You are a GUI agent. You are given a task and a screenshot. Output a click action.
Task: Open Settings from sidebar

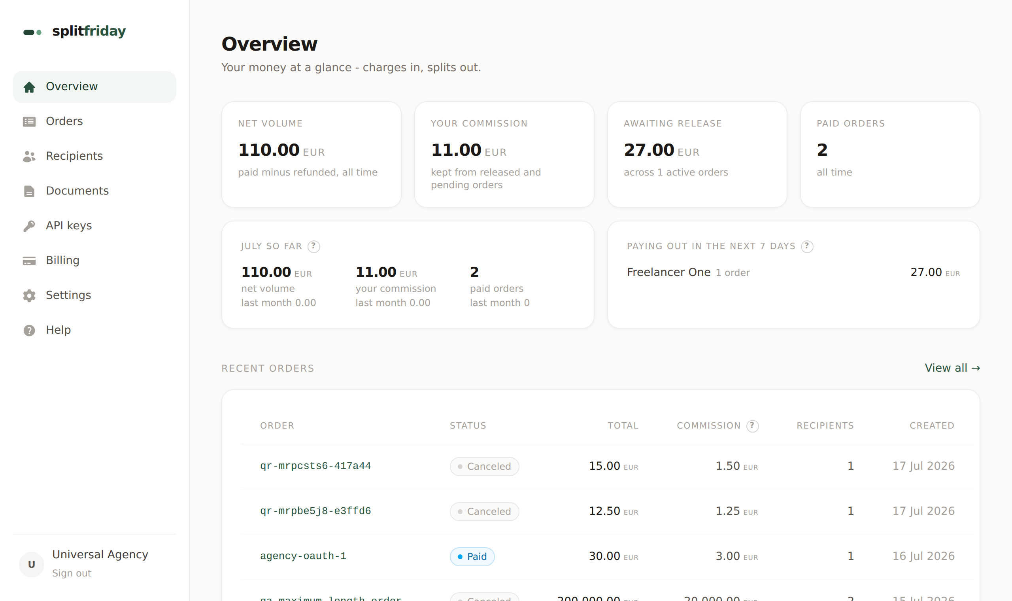[x=94, y=296]
